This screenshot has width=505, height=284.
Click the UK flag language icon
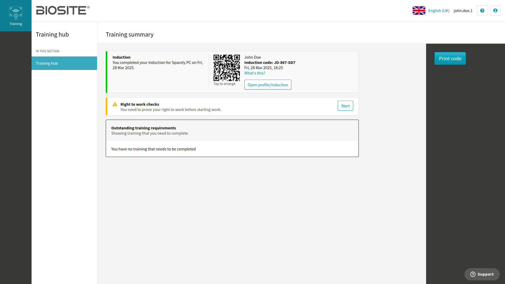pyautogui.click(x=419, y=11)
